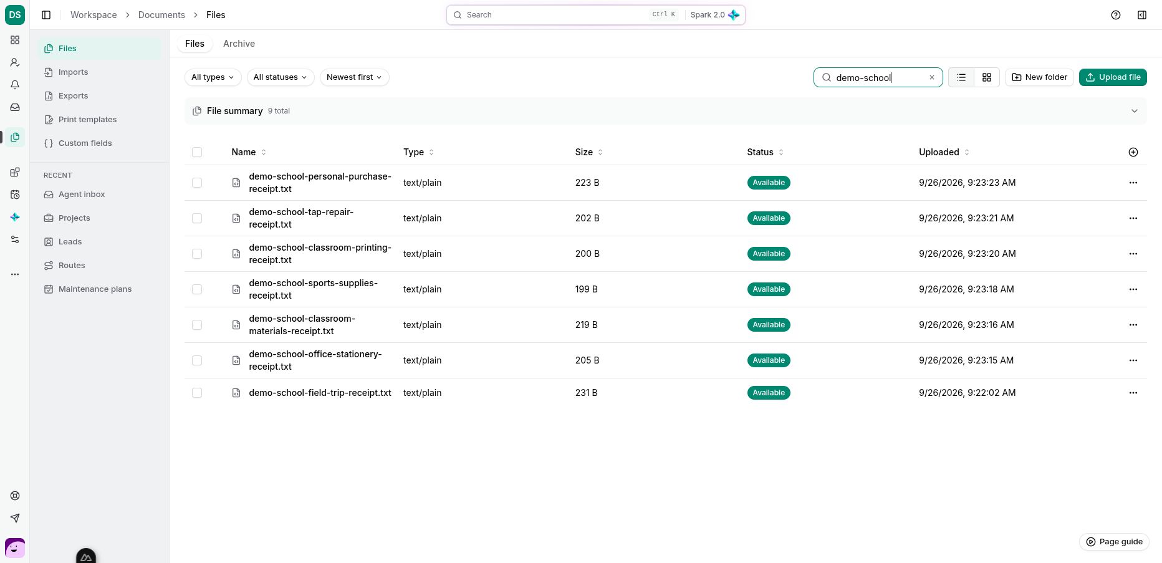Open the All types filter dropdown
The width and height of the screenshot is (1162, 563).
[213, 77]
